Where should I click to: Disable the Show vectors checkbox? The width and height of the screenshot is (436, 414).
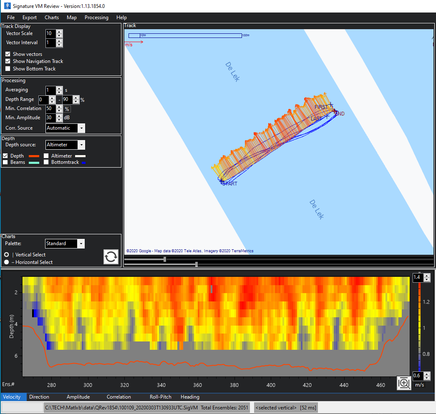pyautogui.click(x=8, y=54)
